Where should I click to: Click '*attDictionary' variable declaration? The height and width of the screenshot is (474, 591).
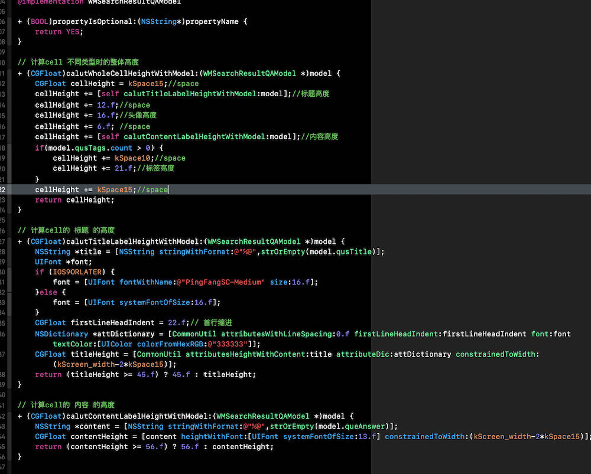pos(124,334)
